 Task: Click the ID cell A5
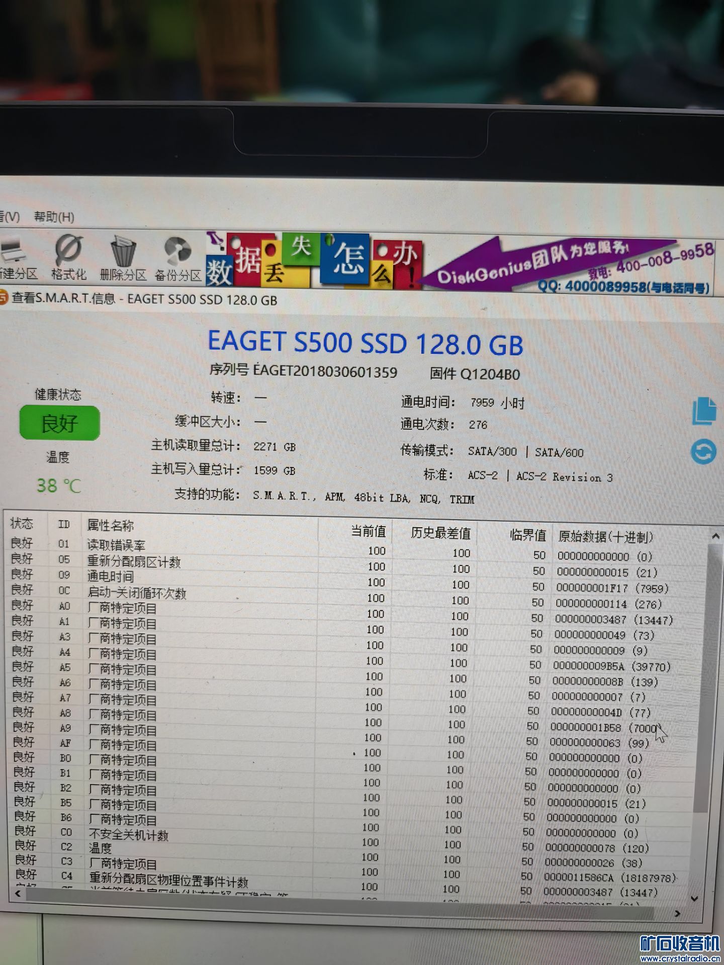coord(65,667)
